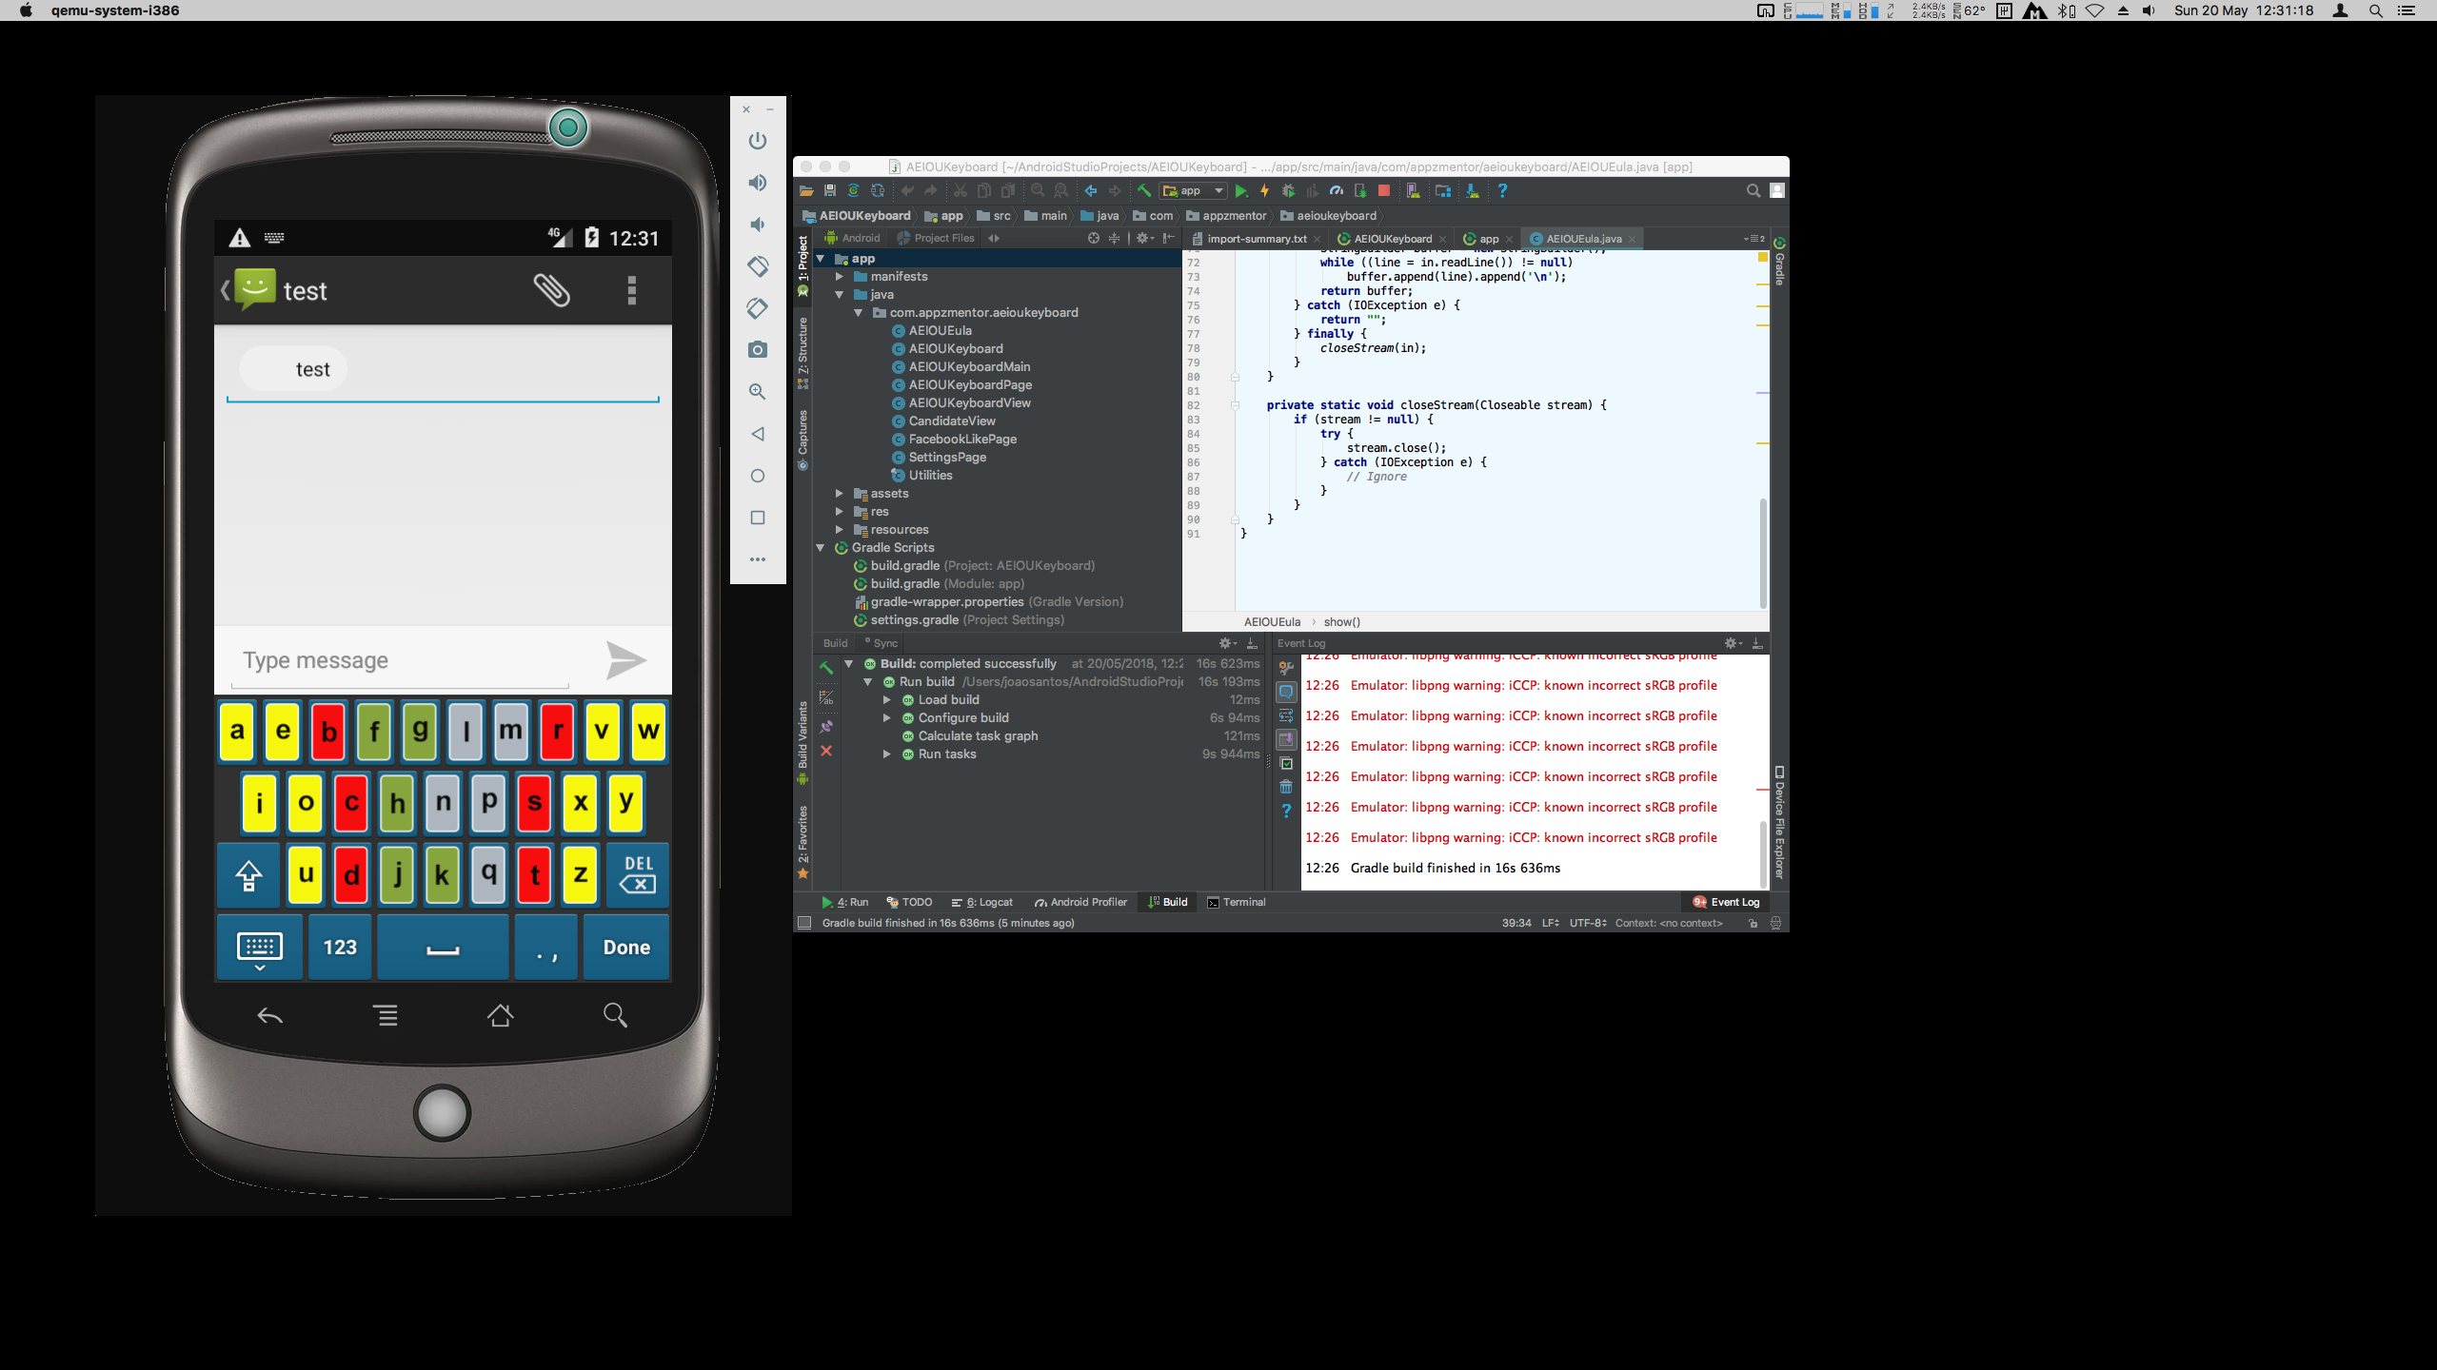2437x1370 pixels.
Task: Click the Debug app bug icon
Action: [x=1288, y=191]
